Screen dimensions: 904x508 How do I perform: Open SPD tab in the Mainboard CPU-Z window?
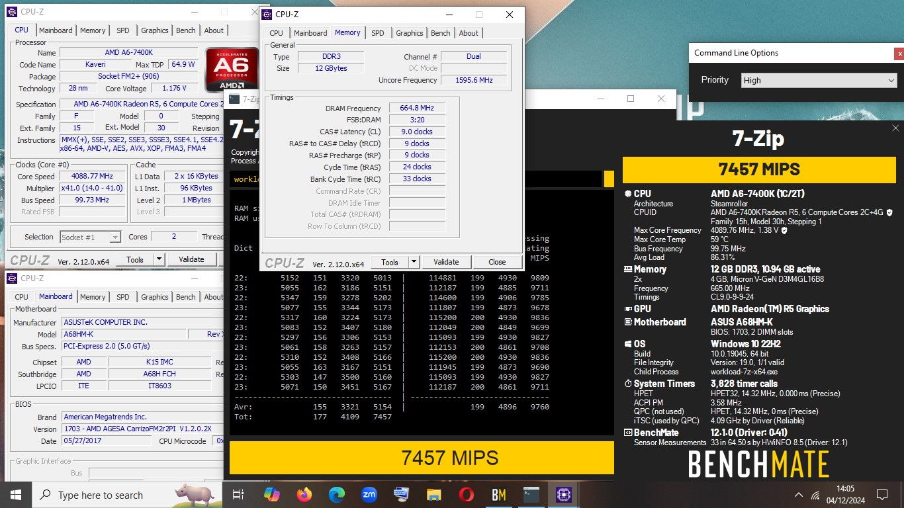click(123, 297)
